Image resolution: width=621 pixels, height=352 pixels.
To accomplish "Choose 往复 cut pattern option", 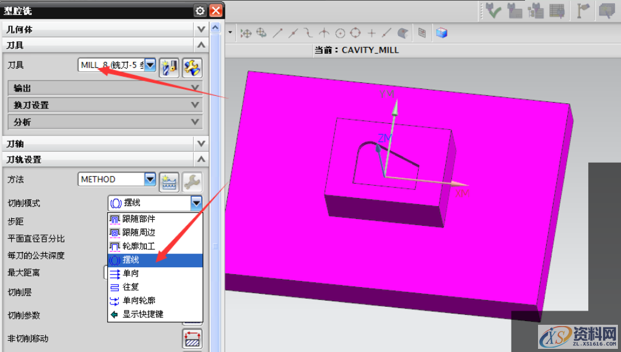I will tap(131, 287).
